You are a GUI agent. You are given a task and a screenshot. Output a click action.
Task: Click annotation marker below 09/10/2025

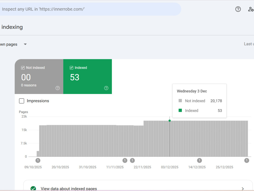[38, 160]
